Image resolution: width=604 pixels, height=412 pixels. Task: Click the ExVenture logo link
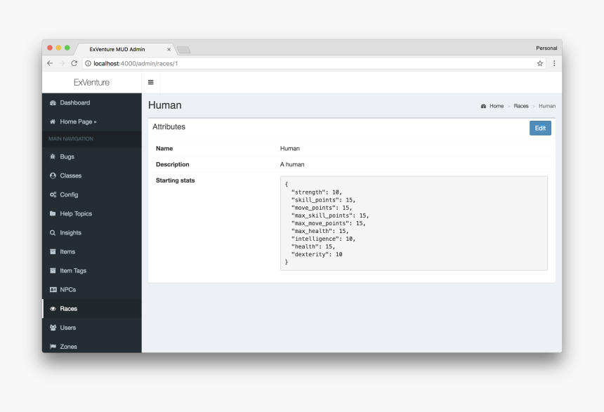point(92,82)
